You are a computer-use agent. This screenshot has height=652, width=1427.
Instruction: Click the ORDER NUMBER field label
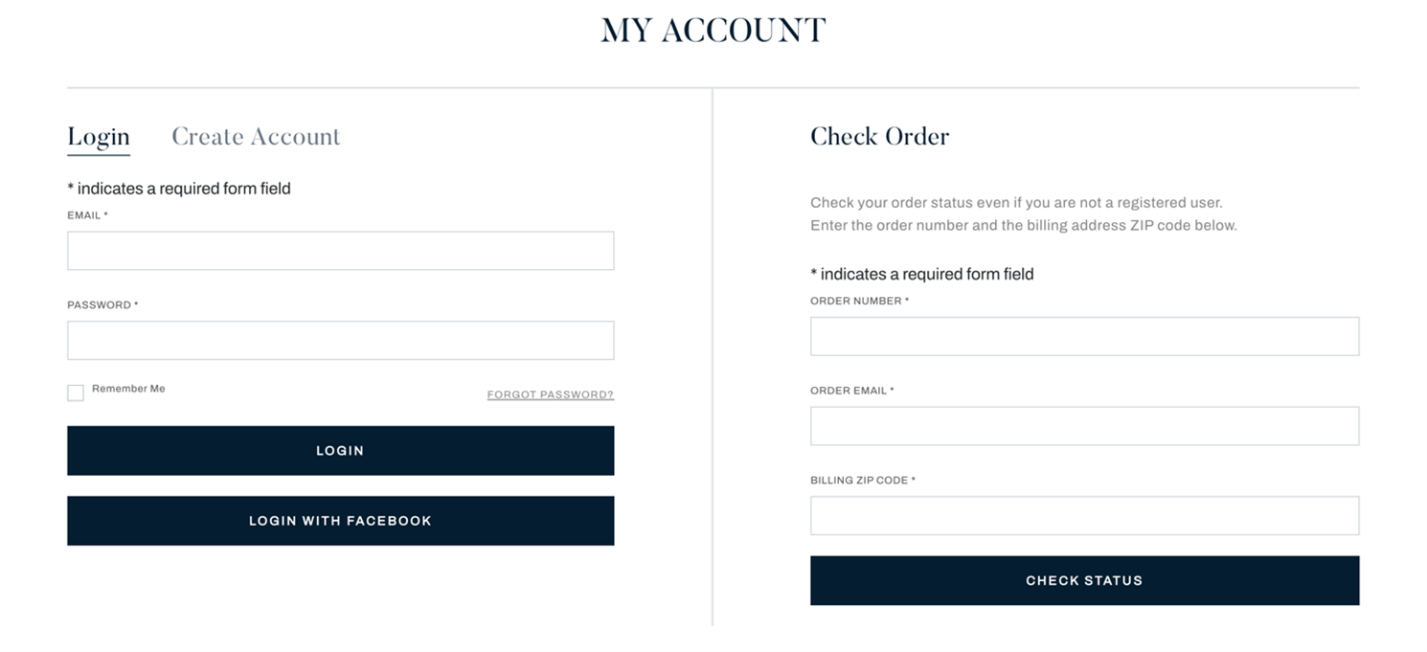(859, 301)
